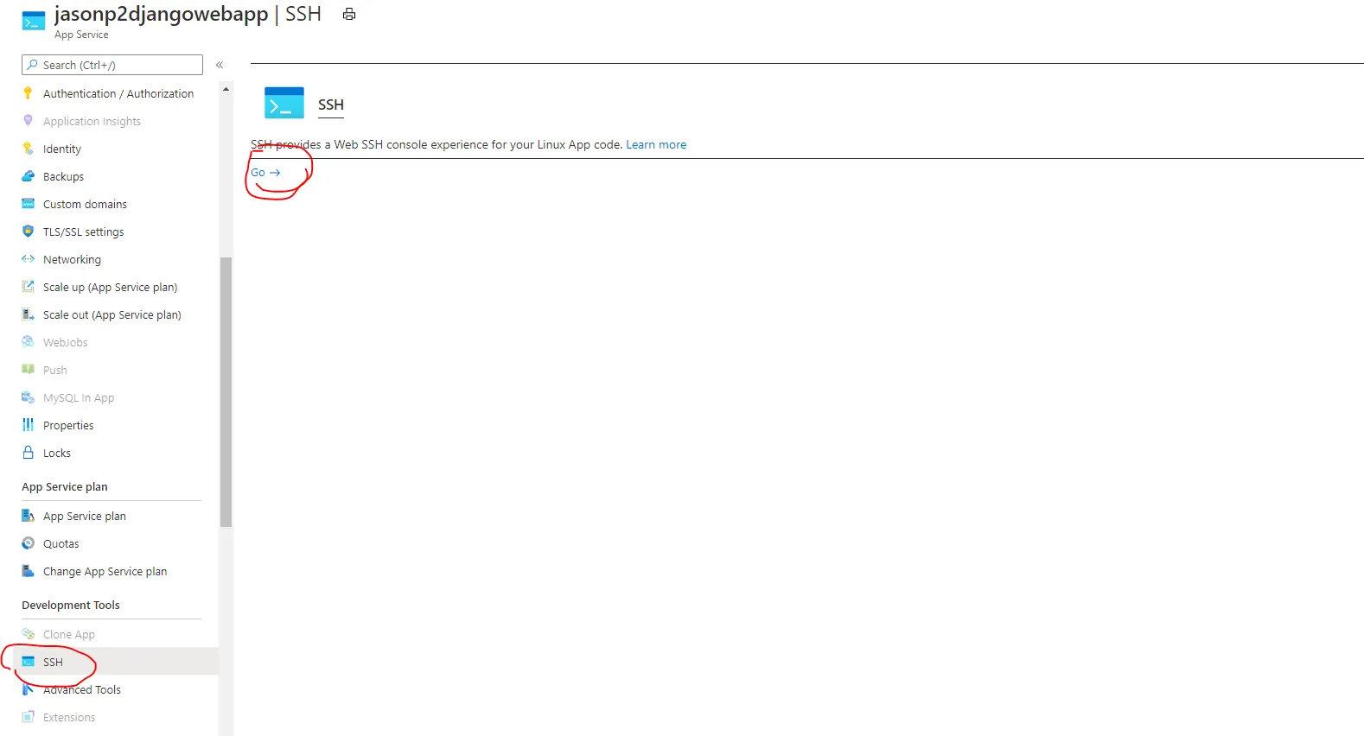View Quotas for the app
This screenshot has width=1364, height=736.
(61, 543)
